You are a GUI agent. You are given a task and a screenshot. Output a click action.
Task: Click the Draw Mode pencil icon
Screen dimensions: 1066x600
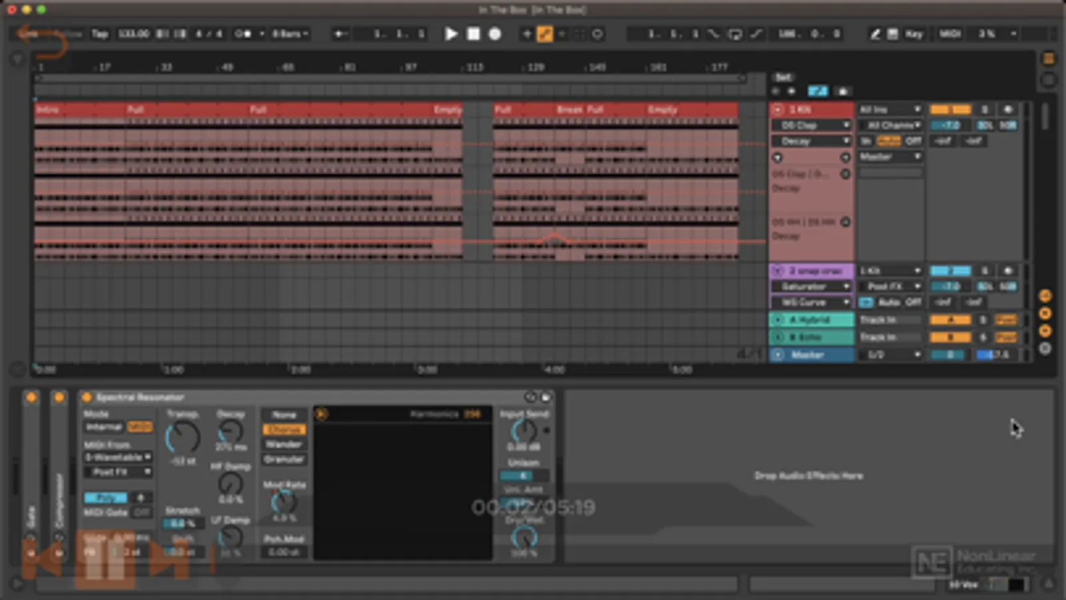(875, 34)
